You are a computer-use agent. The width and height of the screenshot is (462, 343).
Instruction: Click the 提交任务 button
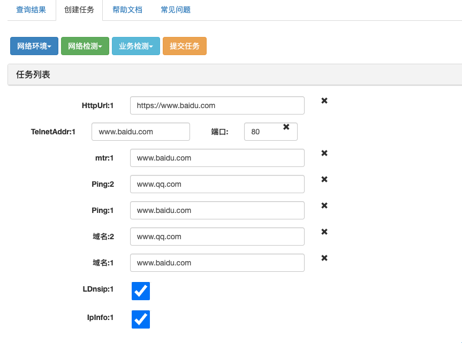point(185,47)
